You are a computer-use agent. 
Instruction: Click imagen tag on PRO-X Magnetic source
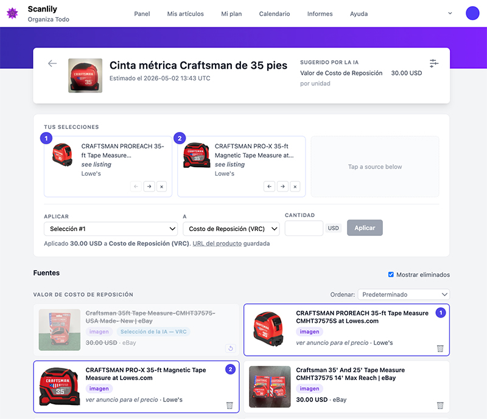[x=99, y=389]
